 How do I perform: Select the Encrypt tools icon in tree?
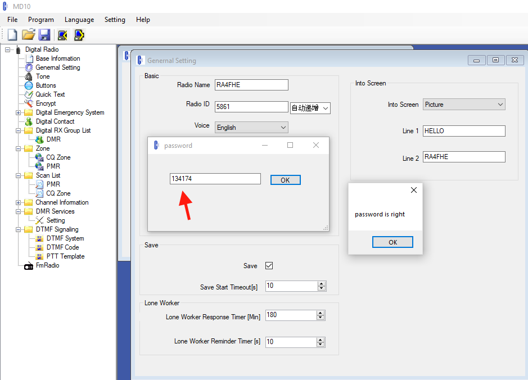coord(29,103)
